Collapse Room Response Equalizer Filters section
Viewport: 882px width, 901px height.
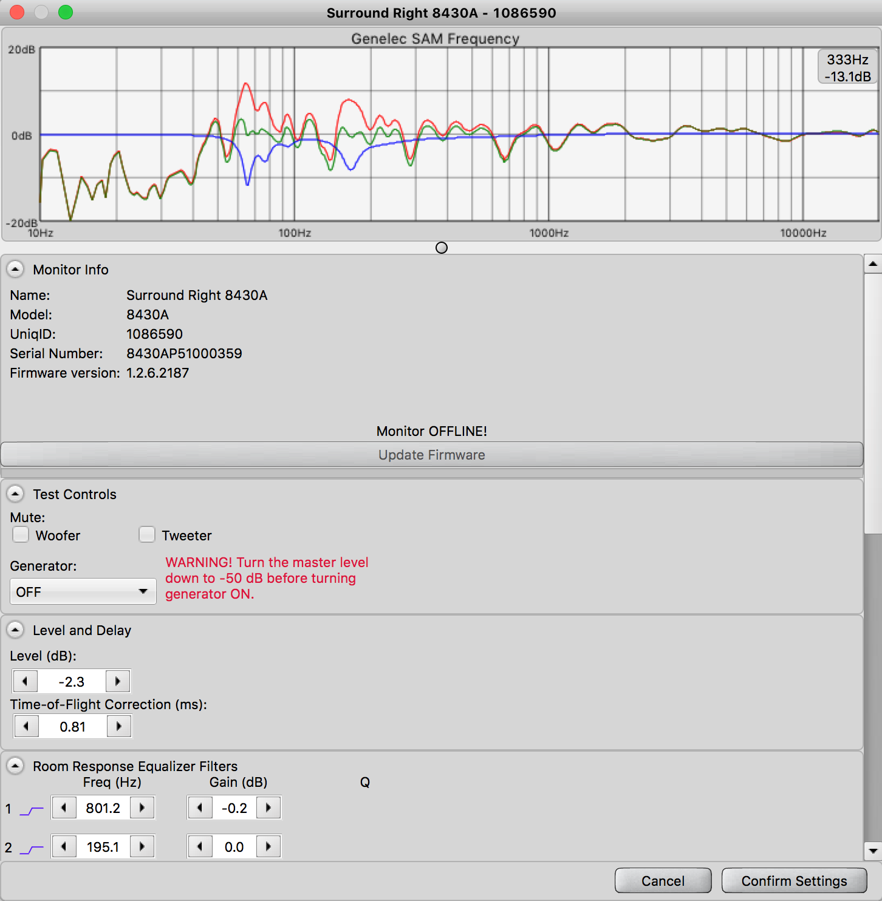(x=15, y=766)
